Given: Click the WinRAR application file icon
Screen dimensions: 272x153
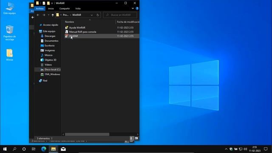Looking at the screenshot, I should click(67, 36).
